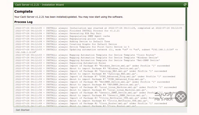Click 'About to import Package #8' line

[76, 74]
